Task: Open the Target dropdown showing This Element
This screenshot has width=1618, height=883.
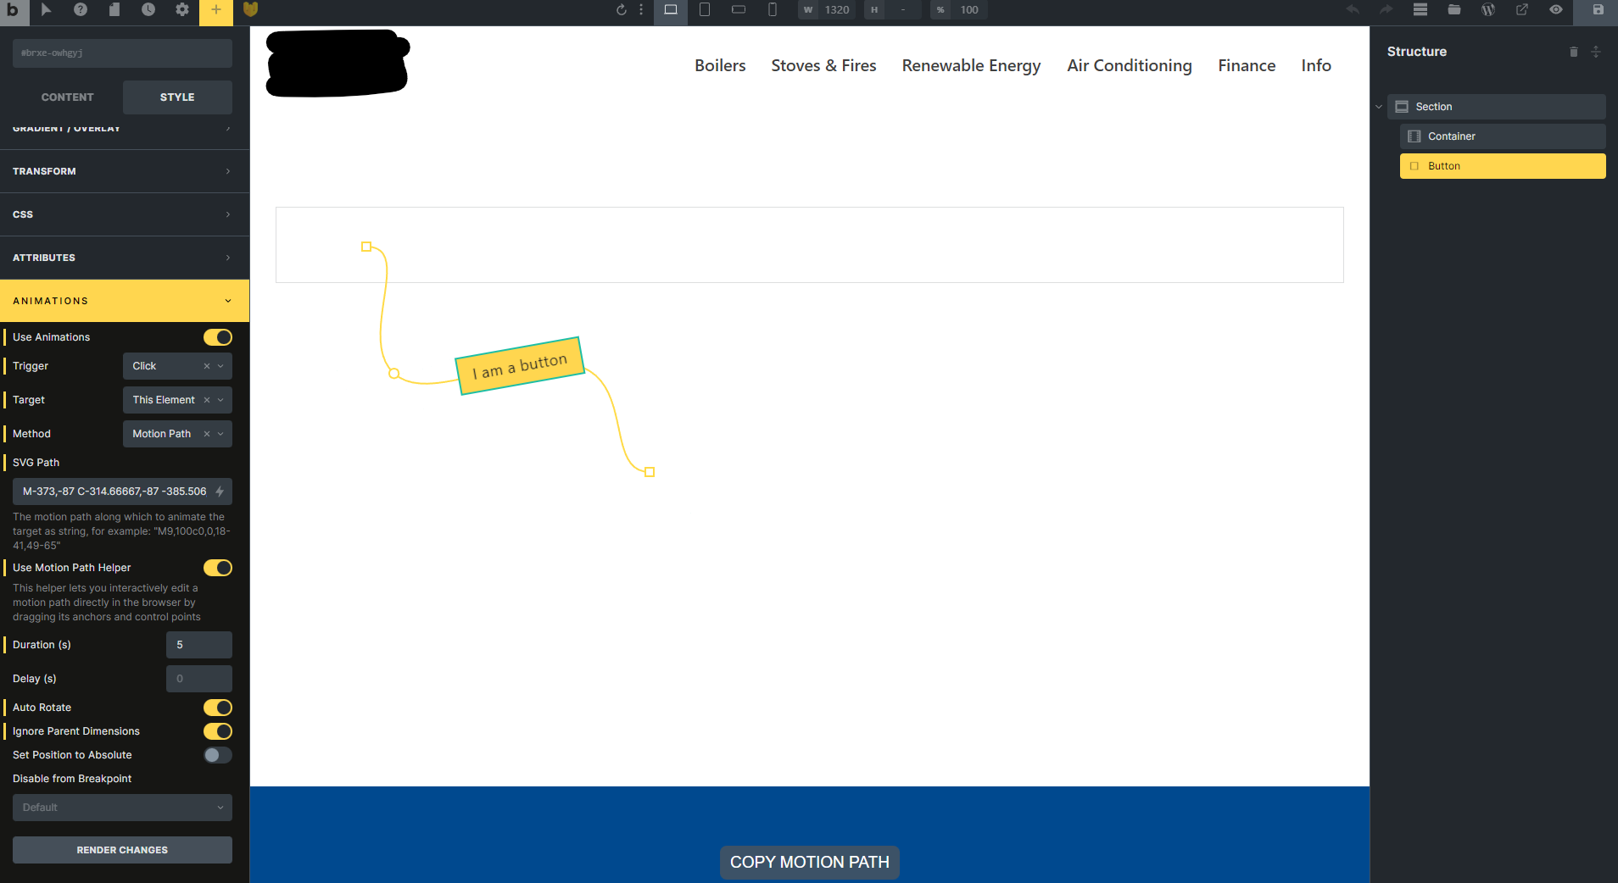Action: [x=177, y=400]
